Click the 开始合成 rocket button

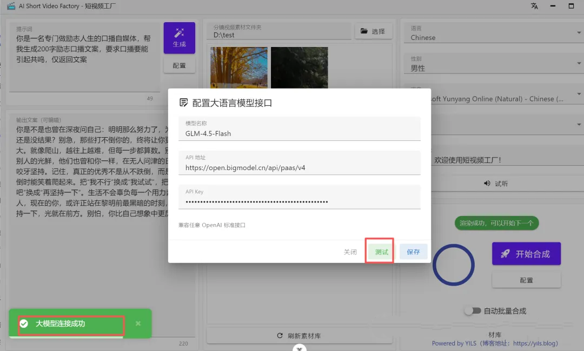pos(526,254)
